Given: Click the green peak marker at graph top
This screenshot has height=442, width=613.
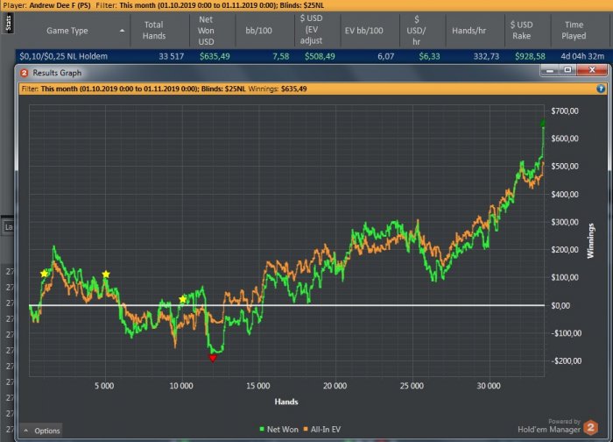Looking at the screenshot, I should click(543, 124).
